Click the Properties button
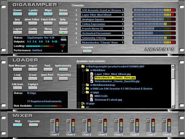Viewport: 185px width, 139px height. tap(63, 79)
